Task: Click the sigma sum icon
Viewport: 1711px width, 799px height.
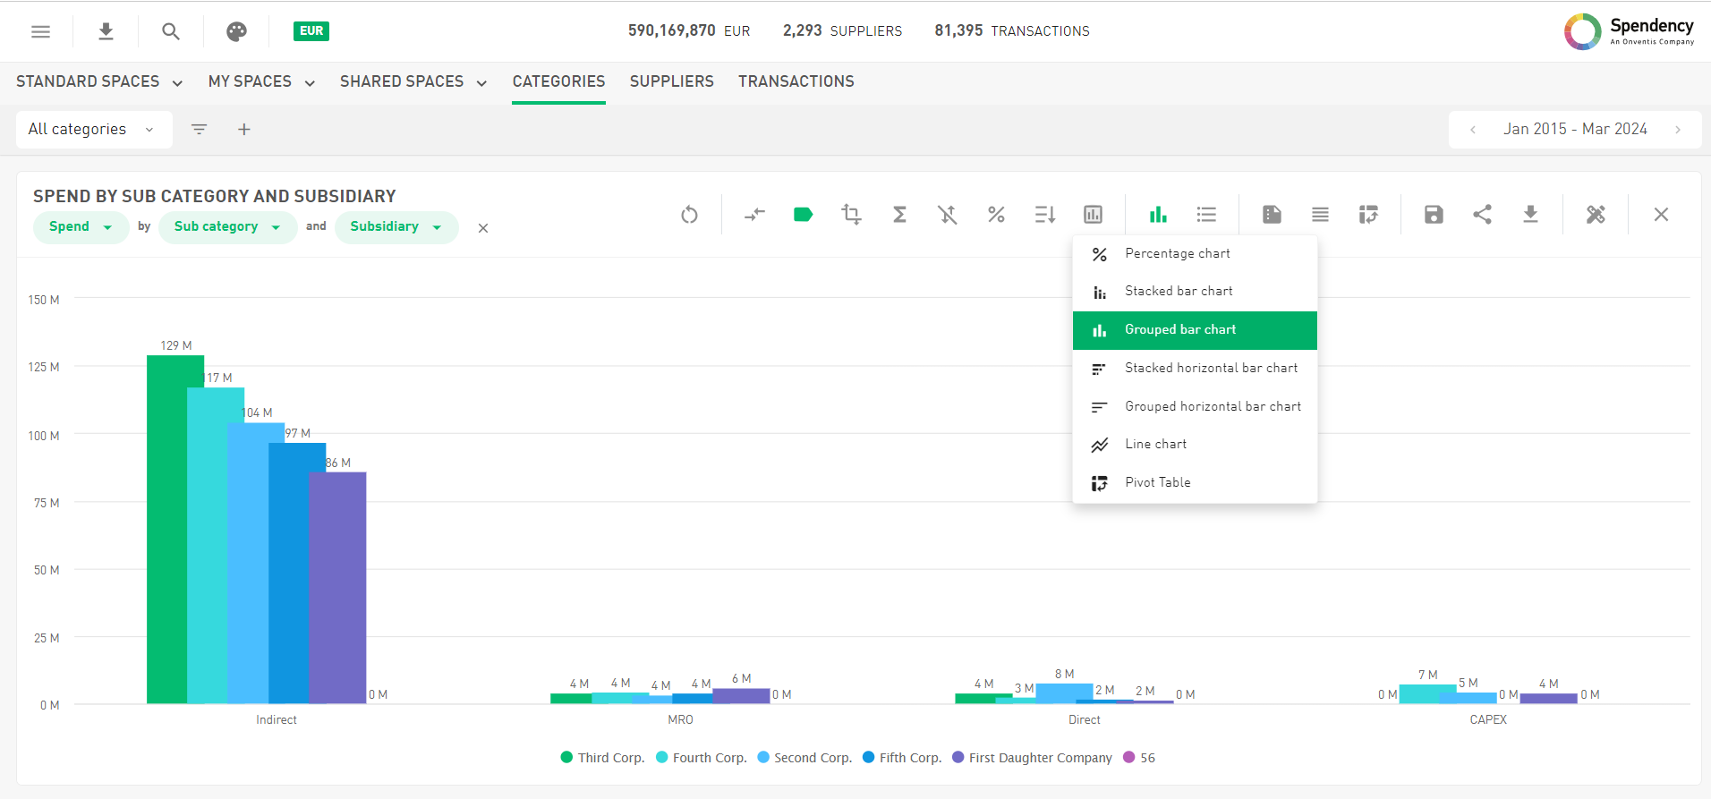Action: [x=899, y=215]
